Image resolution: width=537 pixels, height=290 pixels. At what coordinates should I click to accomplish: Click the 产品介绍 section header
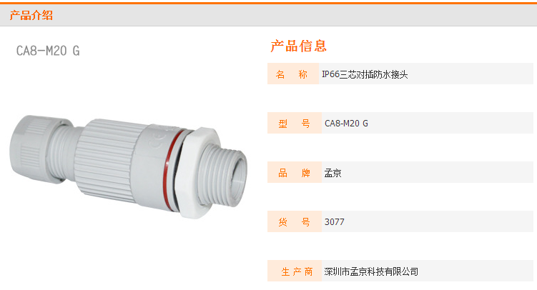click(x=31, y=16)
